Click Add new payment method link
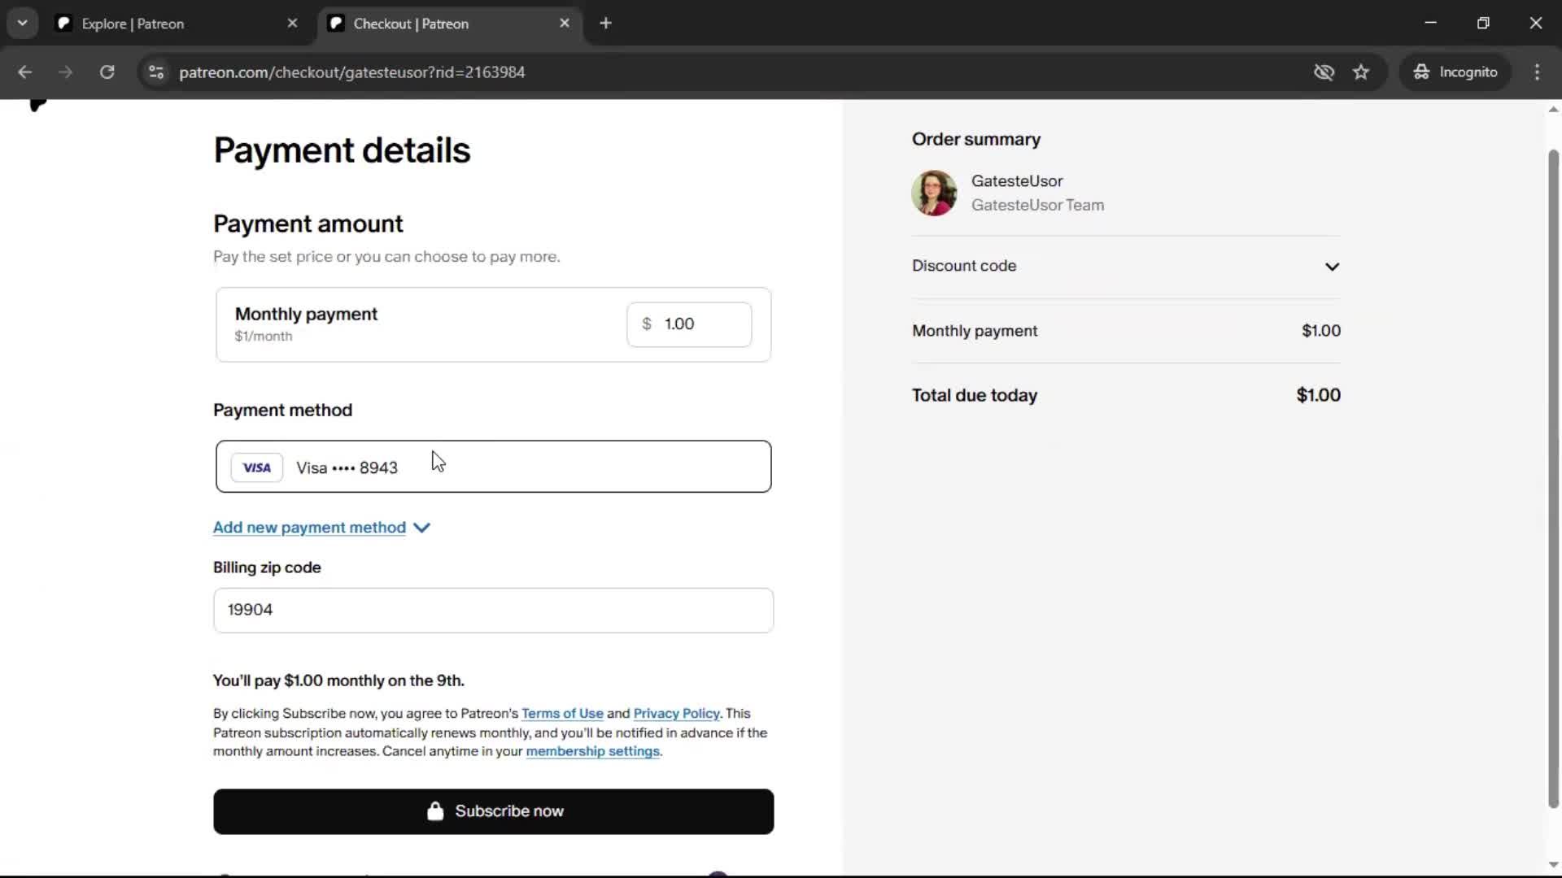Viewport: 1562px width, 878px height. [x=309, y=528]
